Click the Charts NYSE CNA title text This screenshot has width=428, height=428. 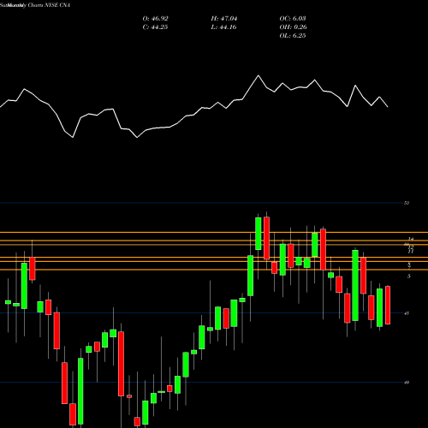coord(49,5)
